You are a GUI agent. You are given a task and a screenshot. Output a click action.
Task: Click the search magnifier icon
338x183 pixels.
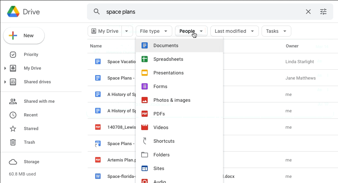97,12
